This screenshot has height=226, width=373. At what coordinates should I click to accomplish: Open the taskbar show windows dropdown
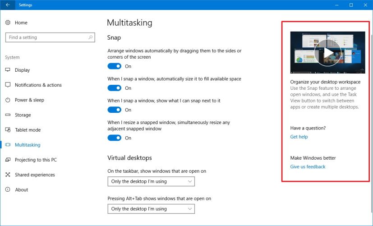click(x=151, y=181)
